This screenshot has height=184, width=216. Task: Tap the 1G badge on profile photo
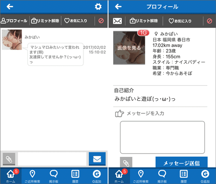click(x=143, y=33)
